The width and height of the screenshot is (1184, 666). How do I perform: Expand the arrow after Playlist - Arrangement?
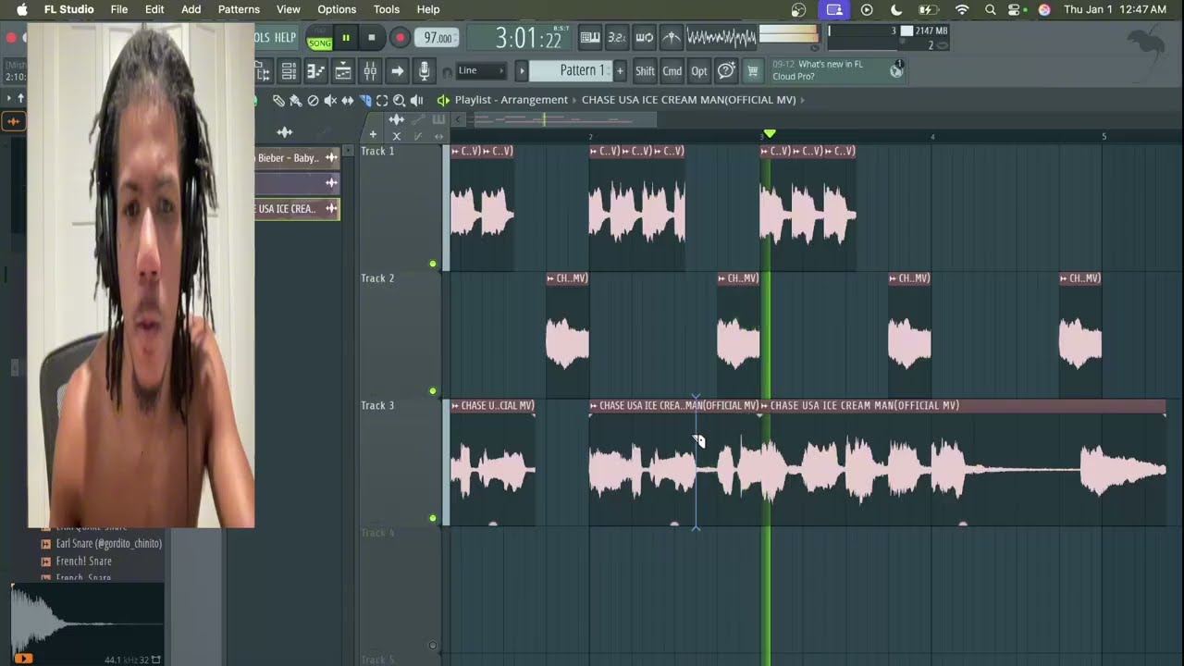pos(574,100)
